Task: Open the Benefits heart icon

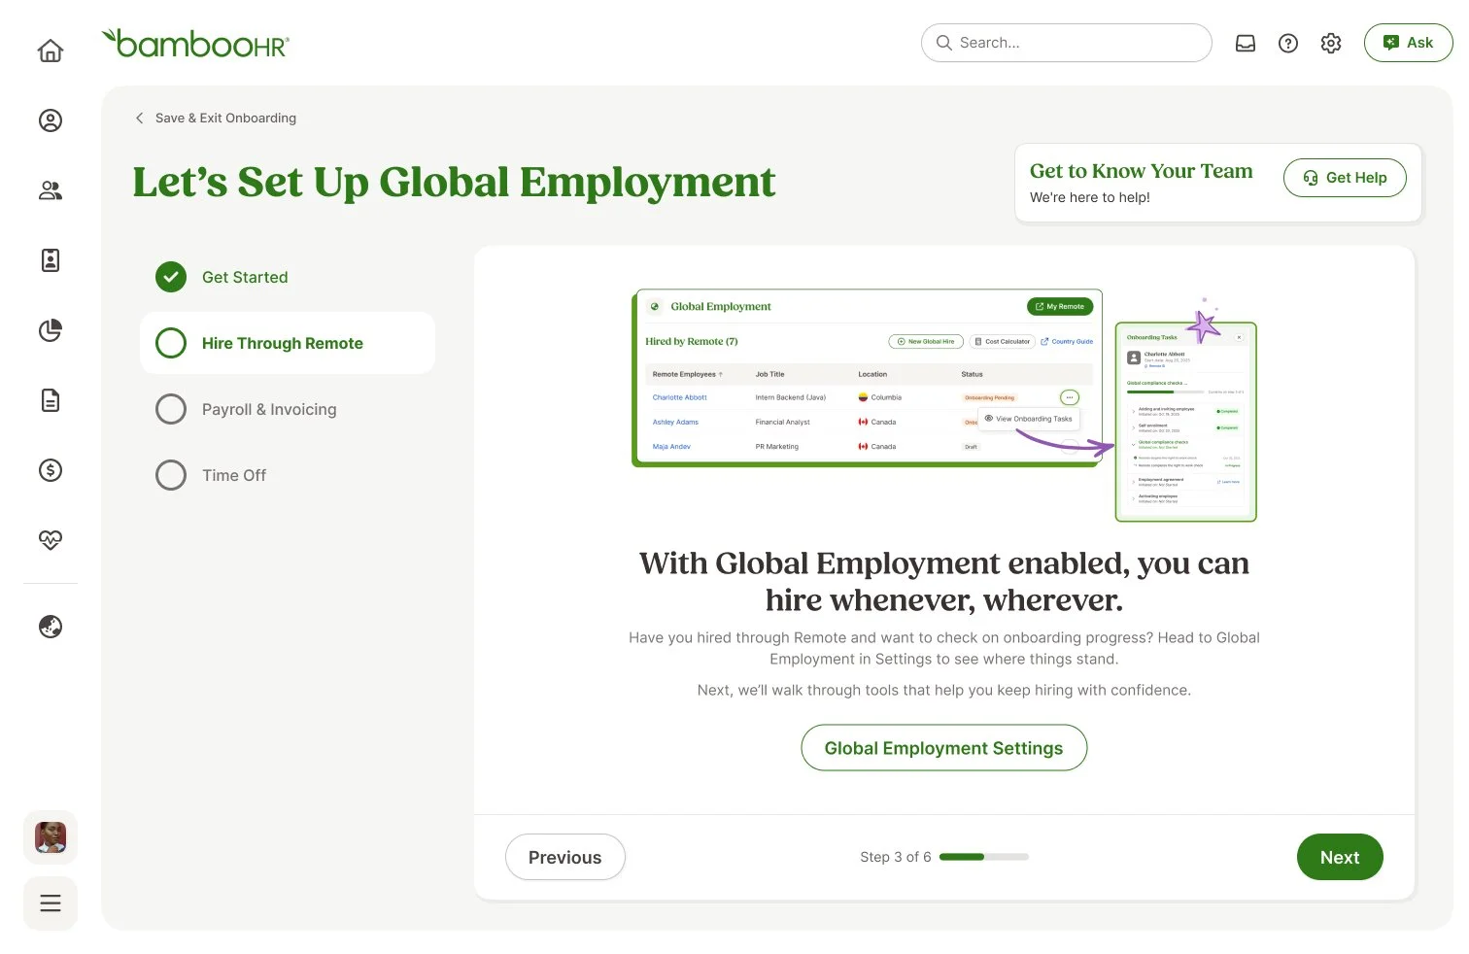Action: tap(51, 540)
